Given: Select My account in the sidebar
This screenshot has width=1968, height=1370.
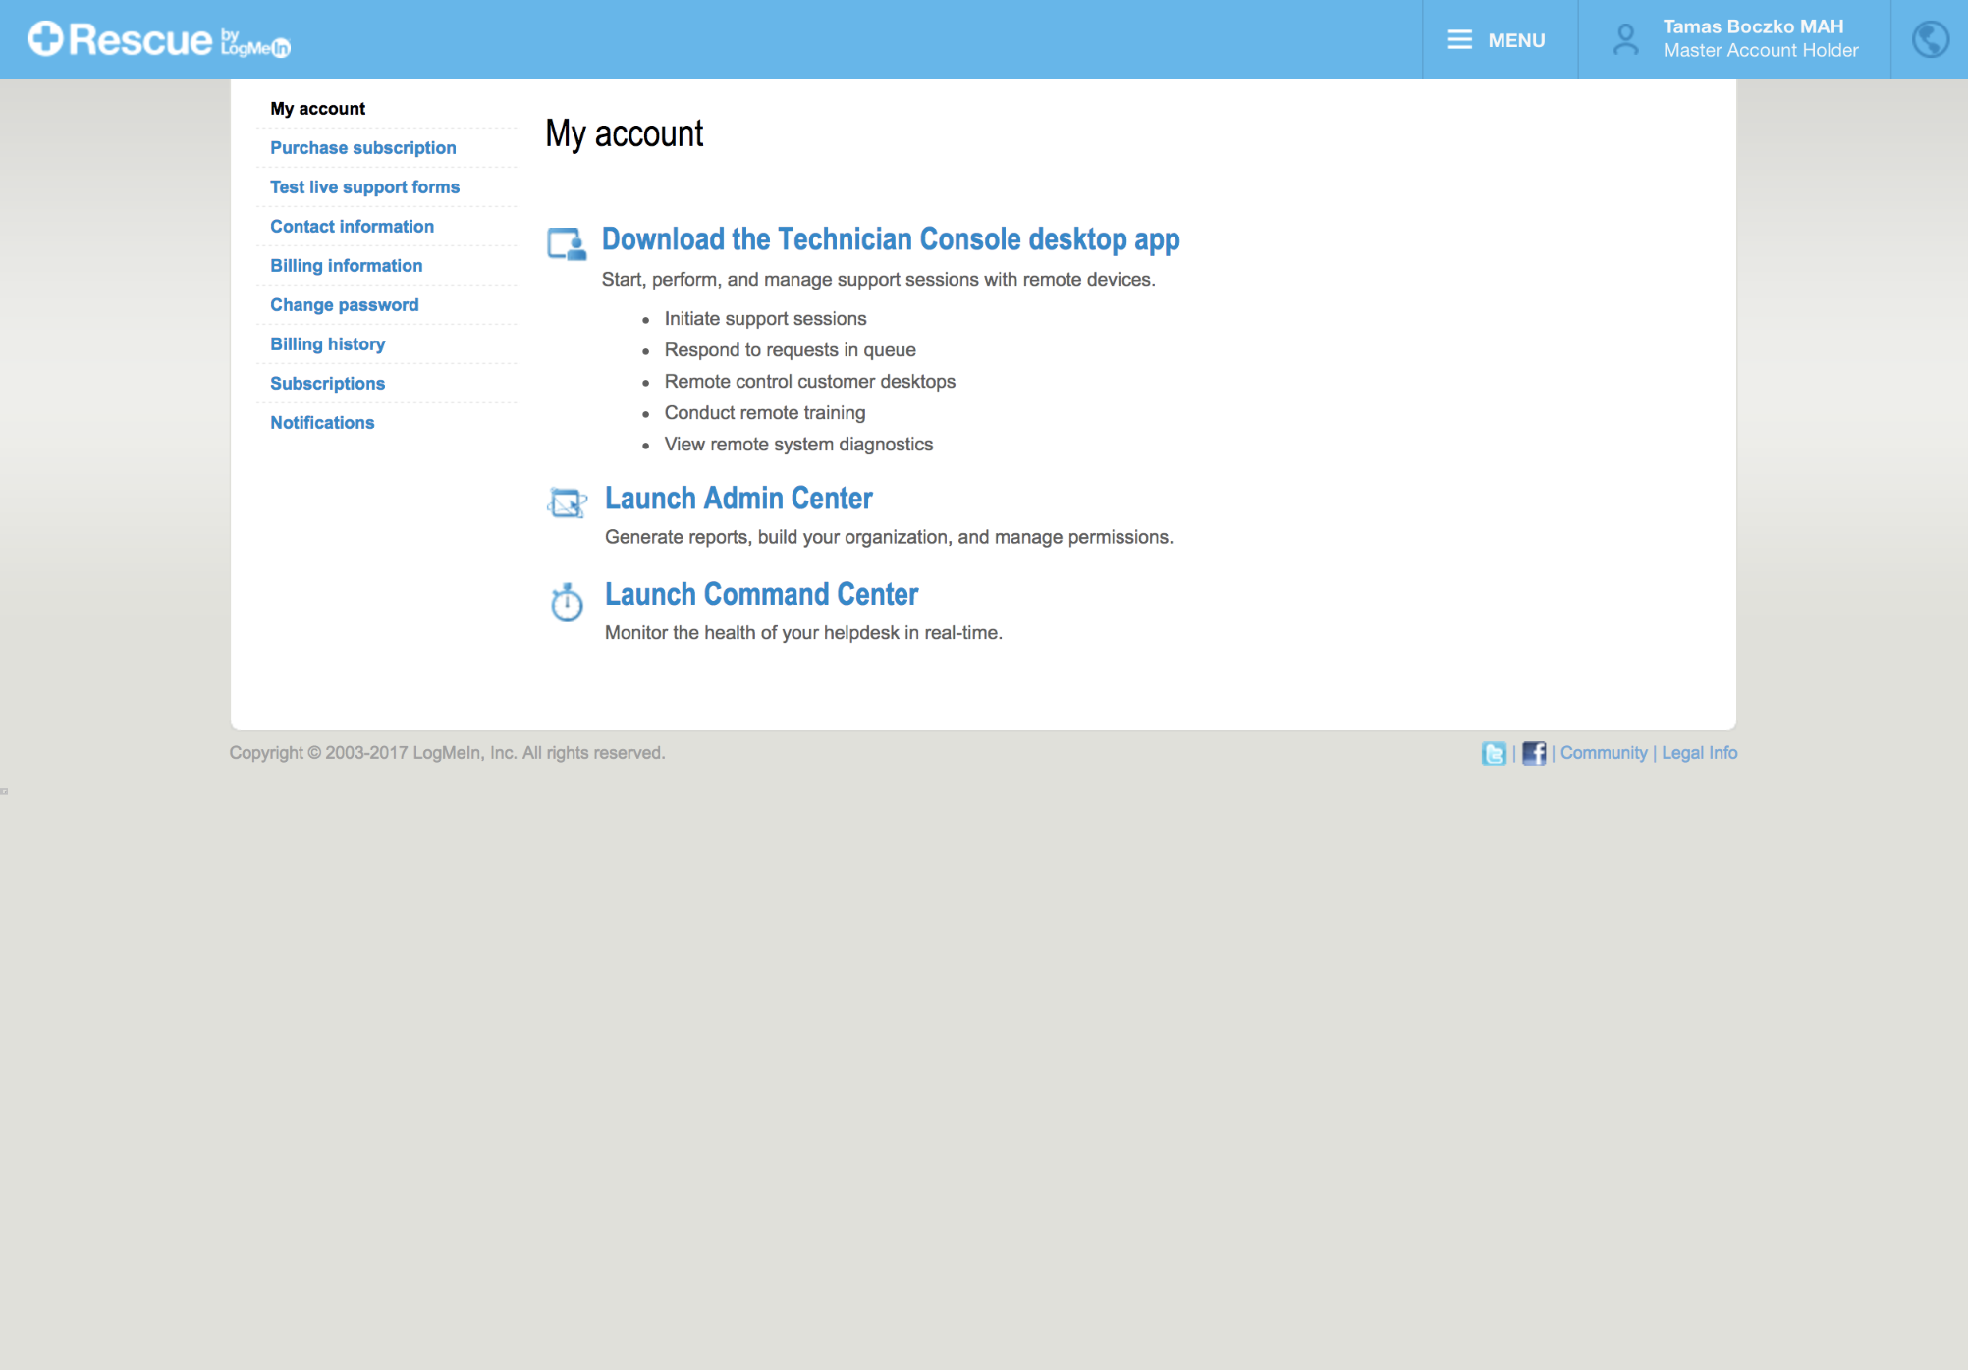Looking at the screenshot, I should [317, 108].
